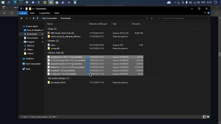
Task: Click browser back arrow behind Explorer
Action: click(4, 13)
